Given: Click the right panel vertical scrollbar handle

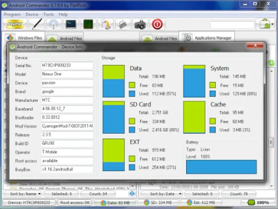Looking at the screenshot, I should click(x=271, y=142).
